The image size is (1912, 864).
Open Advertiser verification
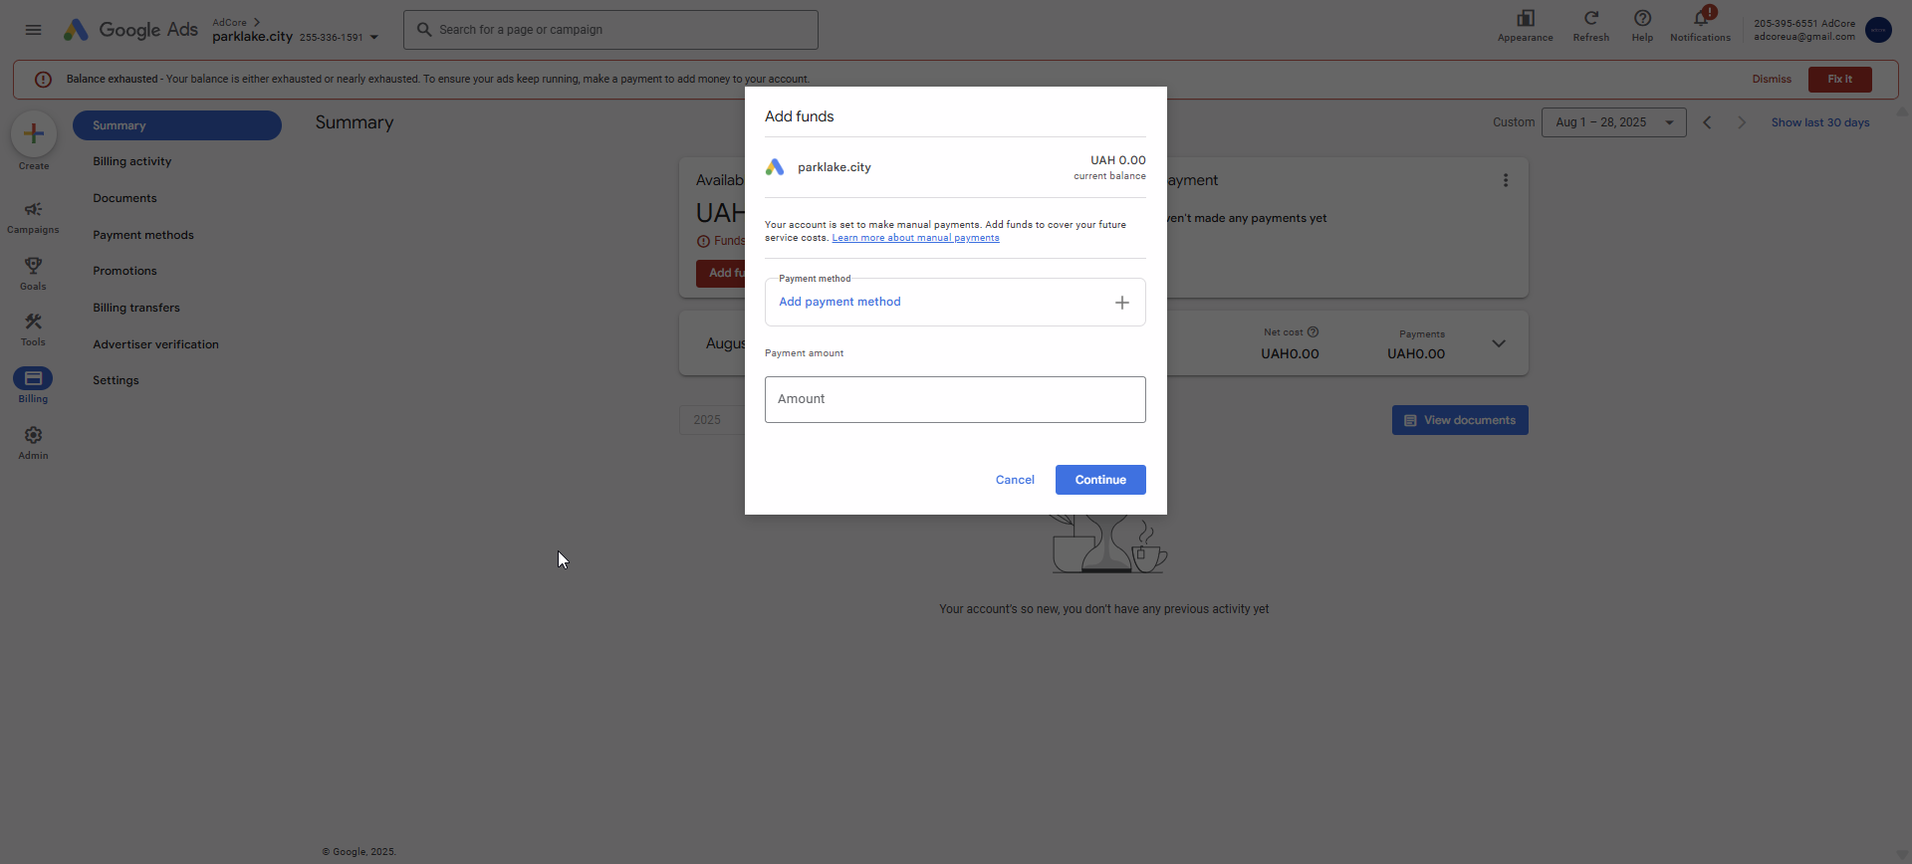point(155,344)
